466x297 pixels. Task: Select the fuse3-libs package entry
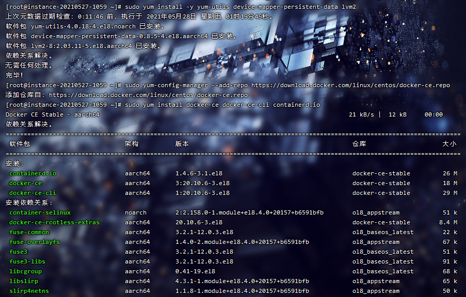[27, 261]
